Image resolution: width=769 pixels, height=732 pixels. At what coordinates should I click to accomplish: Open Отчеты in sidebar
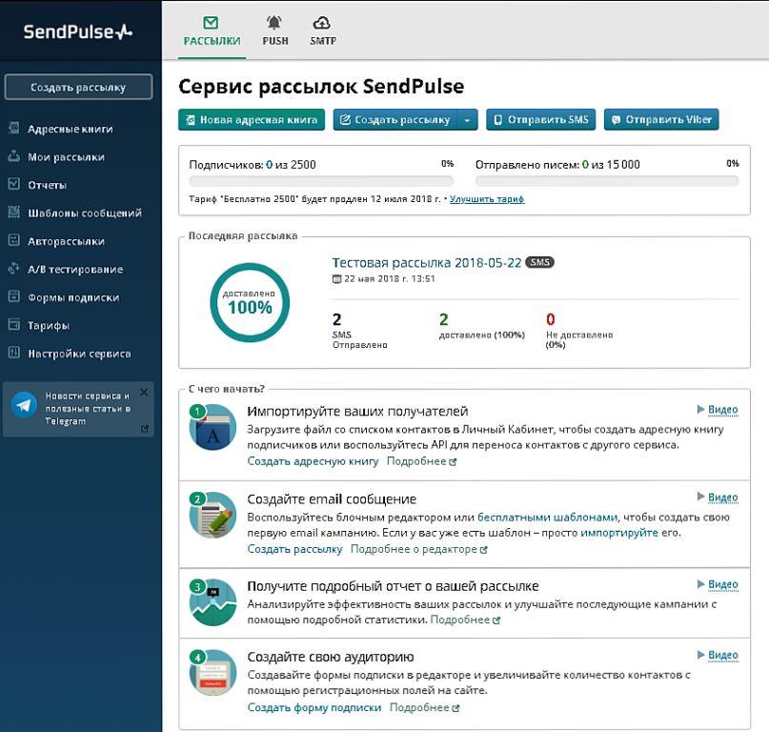click(47, 185)
